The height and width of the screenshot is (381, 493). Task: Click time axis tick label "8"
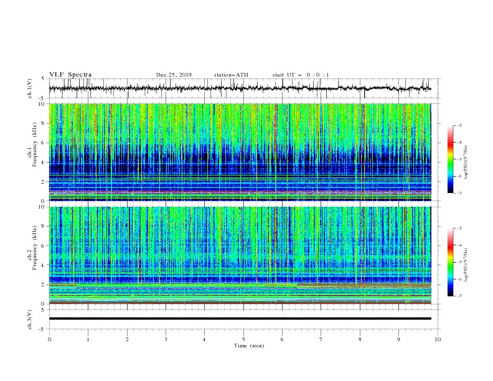pos(360,339)
